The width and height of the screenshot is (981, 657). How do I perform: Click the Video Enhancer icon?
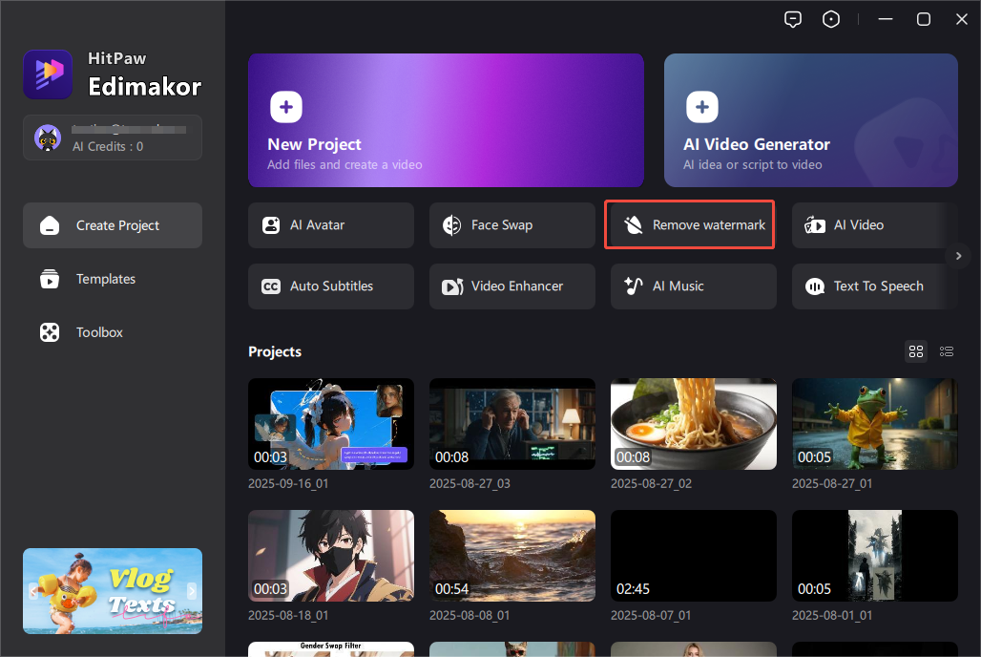coord(452,286)
